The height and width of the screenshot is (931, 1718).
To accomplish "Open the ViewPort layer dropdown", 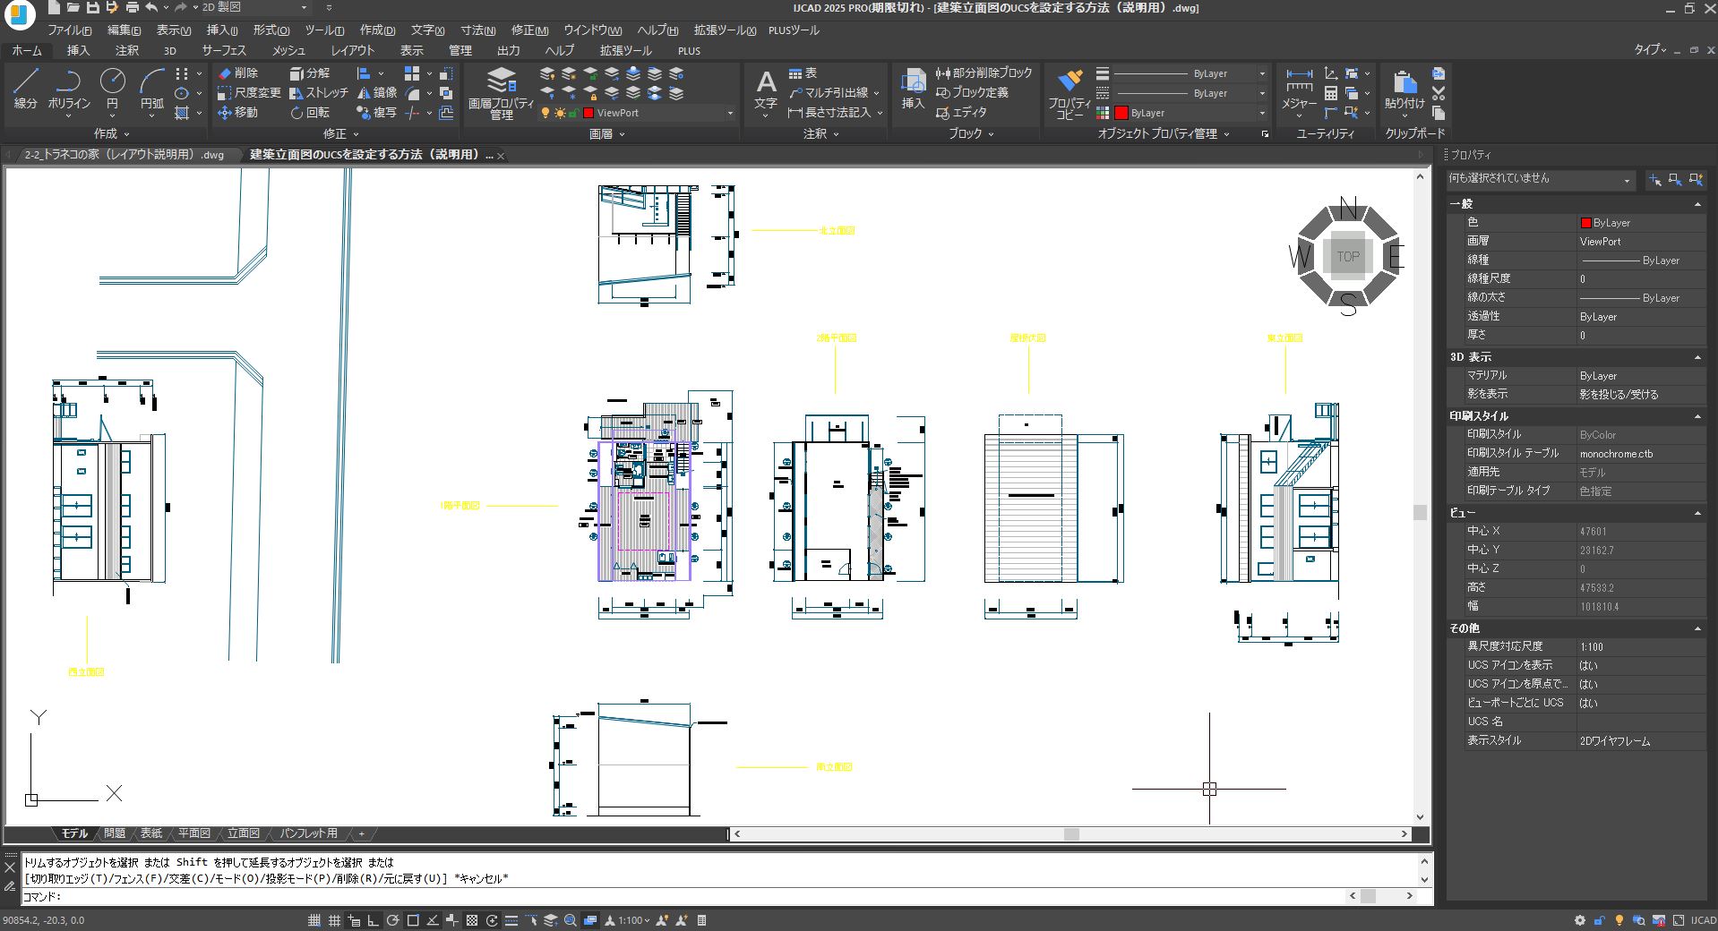I will [729, 114].
